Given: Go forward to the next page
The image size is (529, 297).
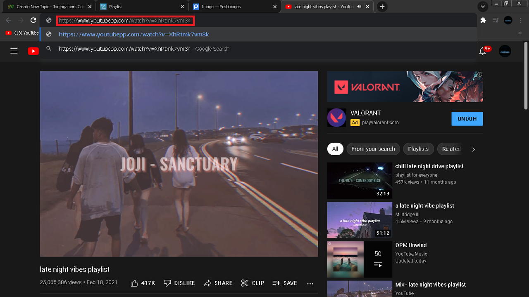Looking at the screenshot, I should pos(21,20).
